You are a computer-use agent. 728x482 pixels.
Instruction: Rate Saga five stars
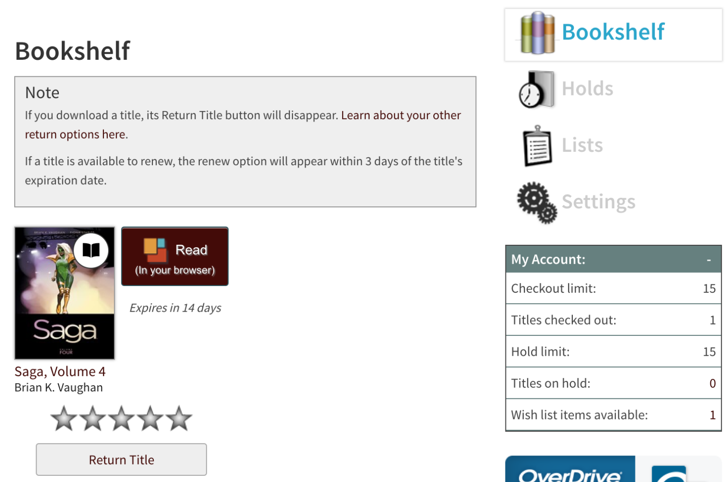pyautogui.click(x=179, y=418)
